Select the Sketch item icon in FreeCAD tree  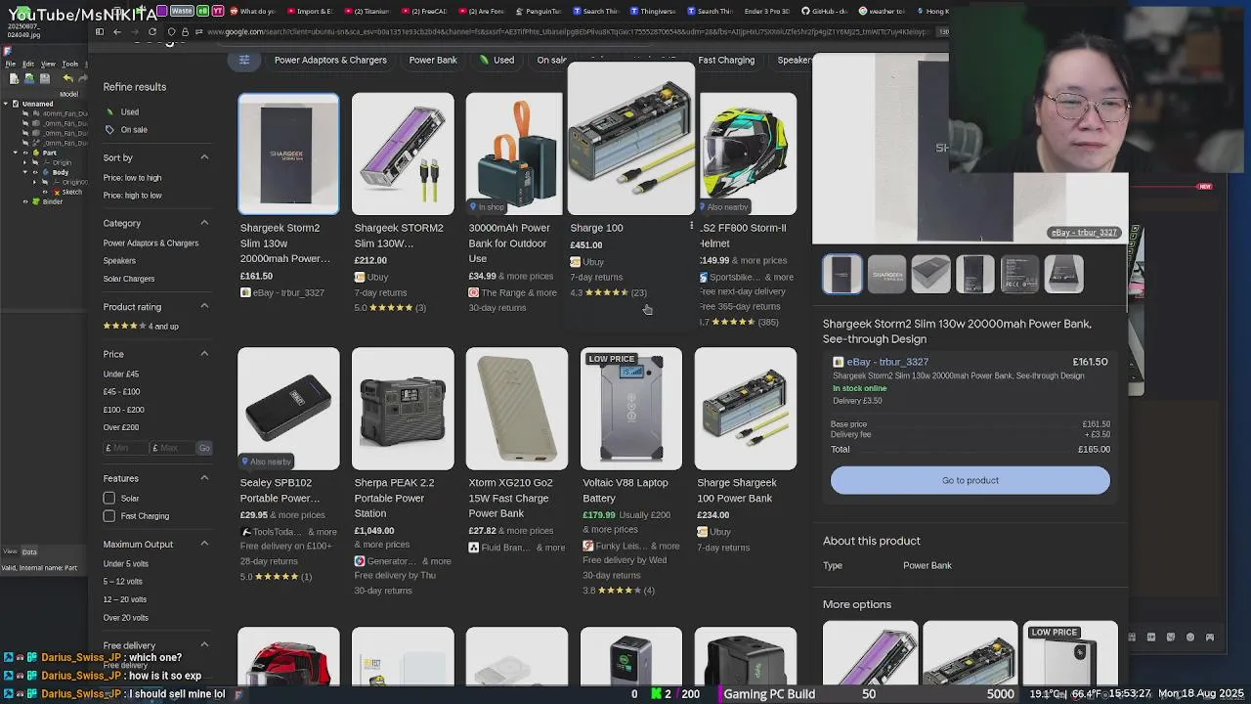click(x=57, y=193)
